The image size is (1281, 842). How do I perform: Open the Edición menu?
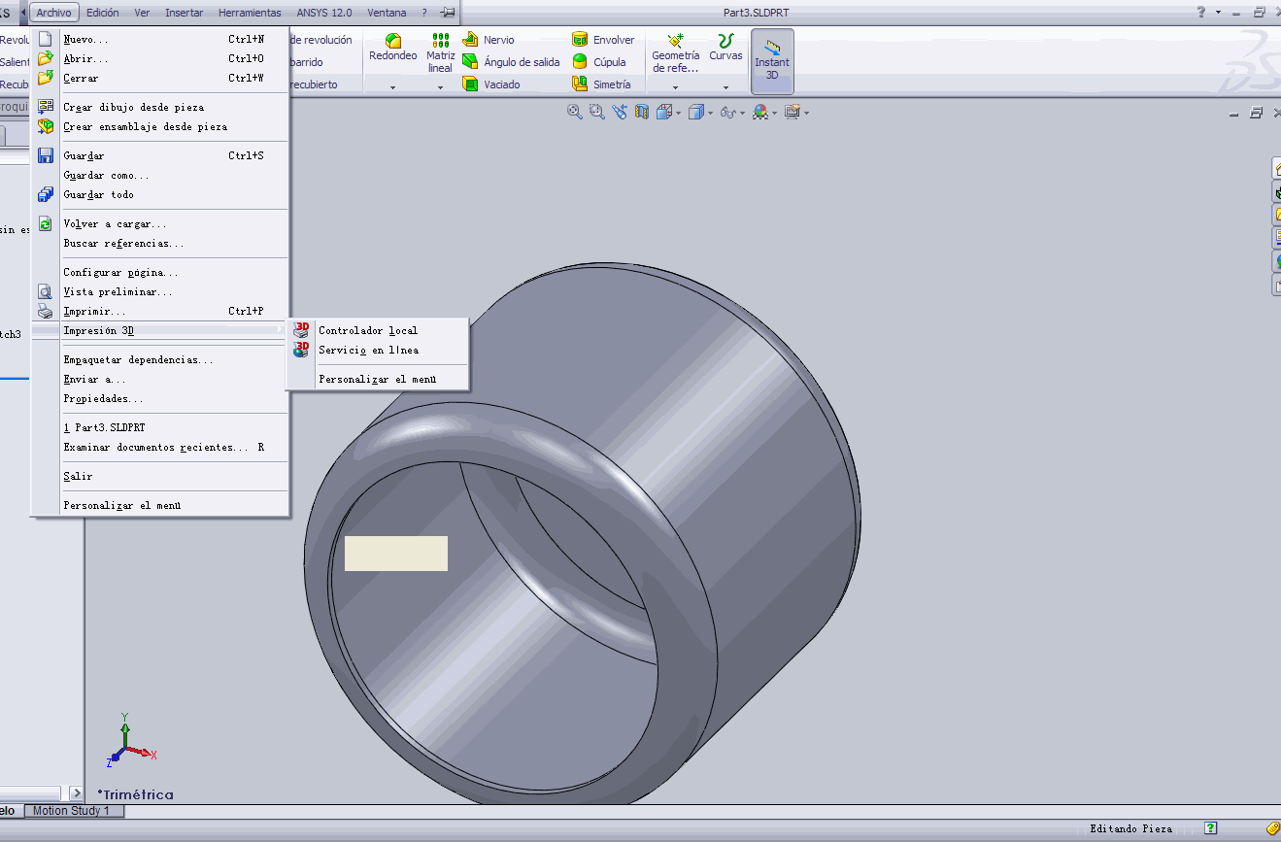tap(103, 13)
